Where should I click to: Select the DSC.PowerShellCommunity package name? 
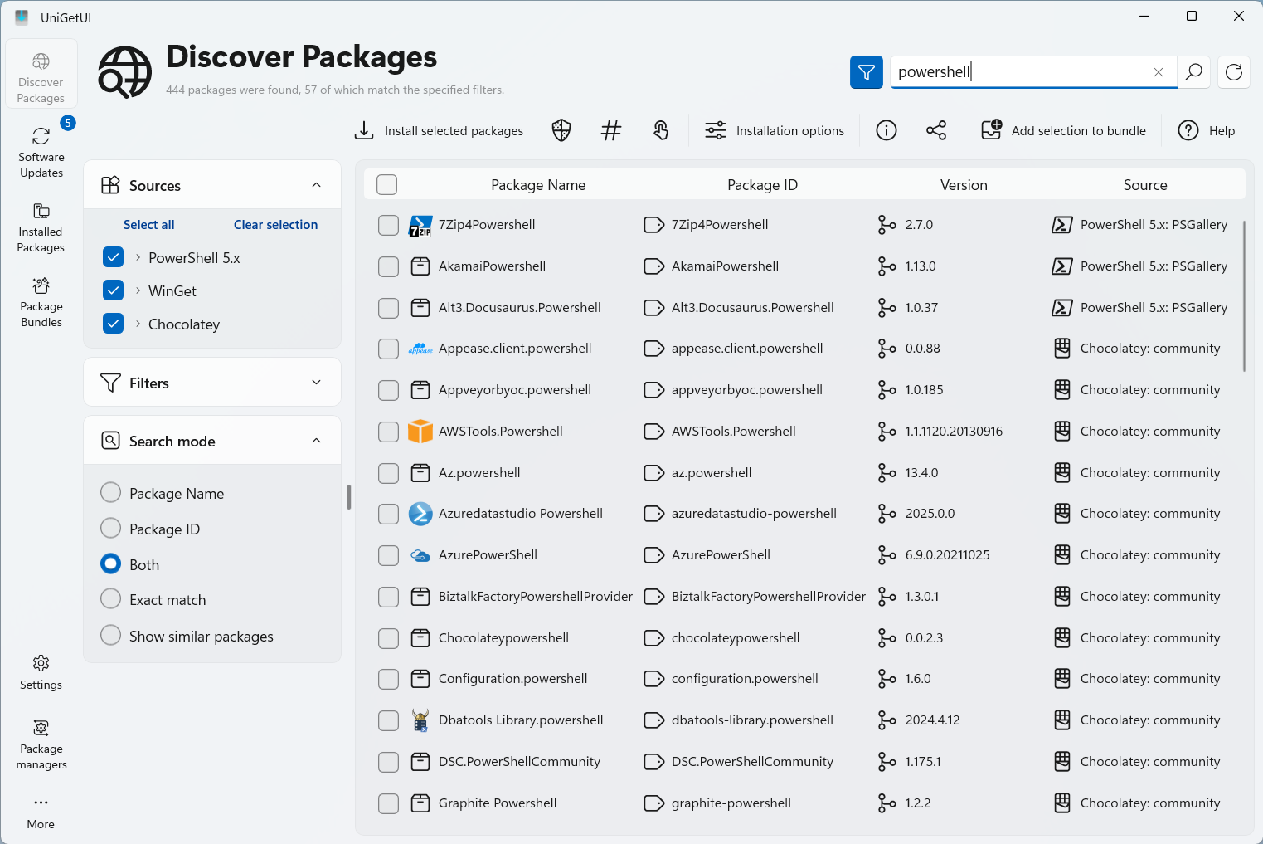(519, 762)
